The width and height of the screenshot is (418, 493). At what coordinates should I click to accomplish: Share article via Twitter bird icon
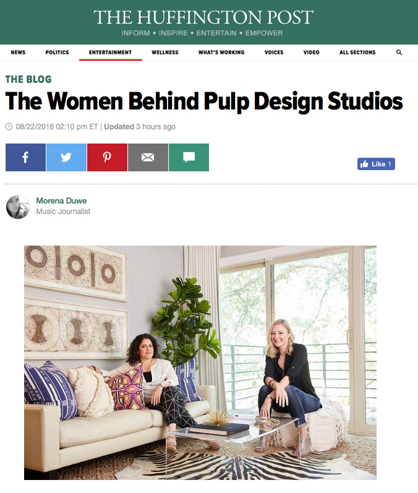click(66, 158)
